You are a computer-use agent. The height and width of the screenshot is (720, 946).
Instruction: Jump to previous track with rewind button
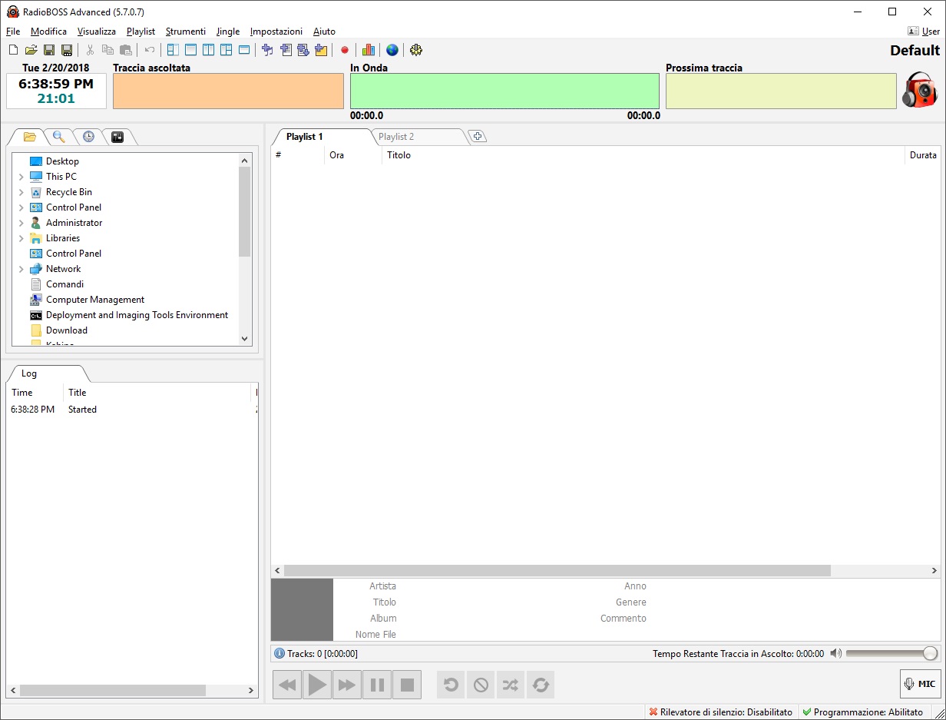click(x=287, y=684)
